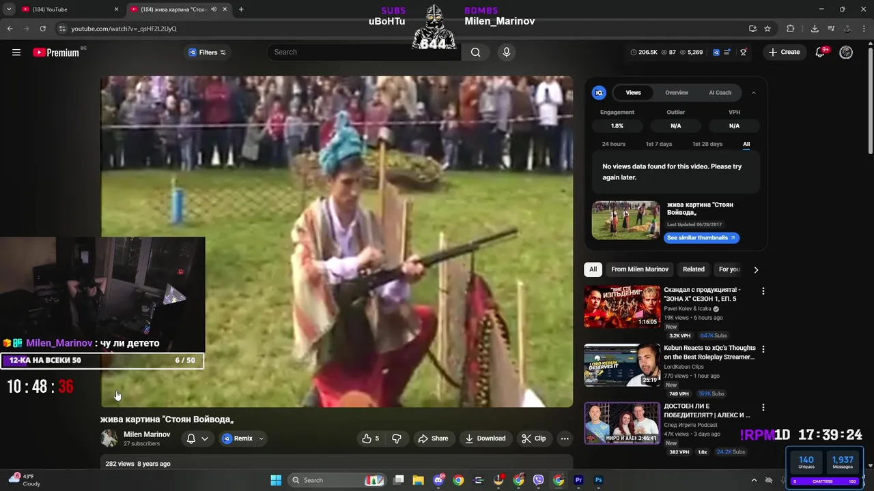
Task: Open the account avatar menu
Action: pos(846,53)
